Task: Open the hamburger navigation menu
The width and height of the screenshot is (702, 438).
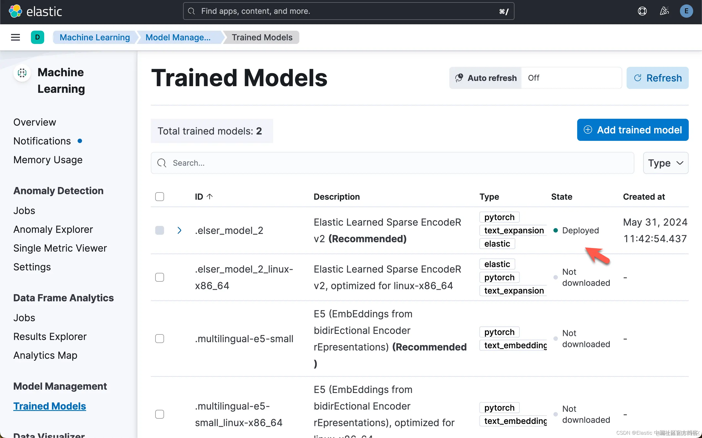Action: (x=15, y=37)
